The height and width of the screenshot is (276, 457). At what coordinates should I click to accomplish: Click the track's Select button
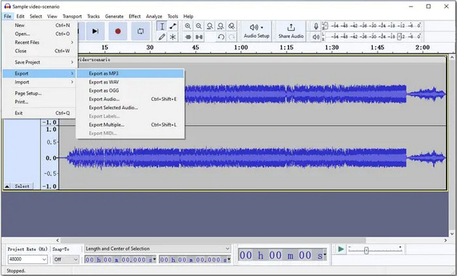pyautogui.click(x=22, y=186)
